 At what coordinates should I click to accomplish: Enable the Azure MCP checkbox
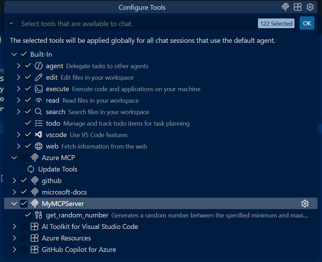coord(24,158)
